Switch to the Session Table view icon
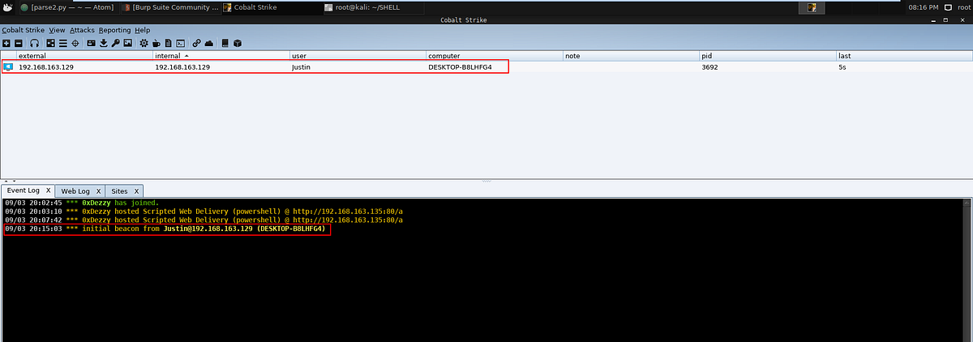The height and width of the screenshot is (342, 973). 62,43
